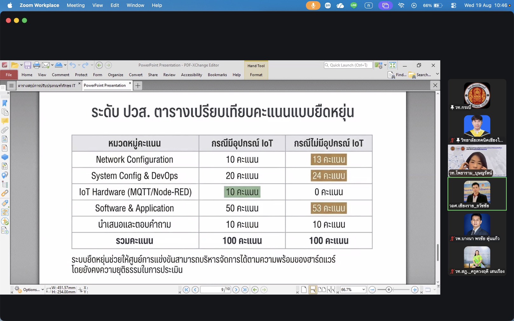514x321 pixels.
Task: Jump to the first page of the document
Action: [186, 290]
